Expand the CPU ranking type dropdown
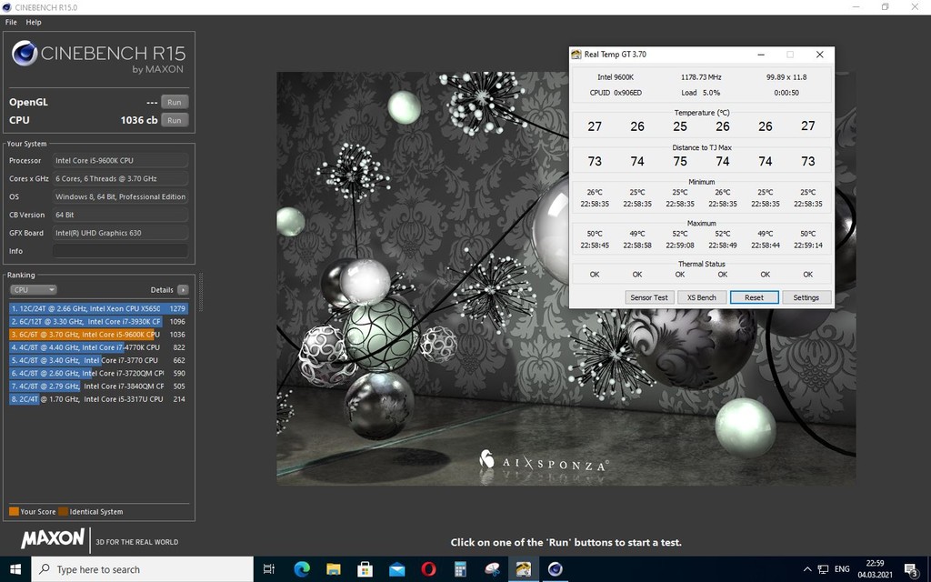Viewport: 931px width, 582px height. (x=34, y=290)
